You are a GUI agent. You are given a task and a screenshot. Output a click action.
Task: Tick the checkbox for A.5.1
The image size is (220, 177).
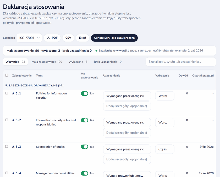[x=7, y=93]
